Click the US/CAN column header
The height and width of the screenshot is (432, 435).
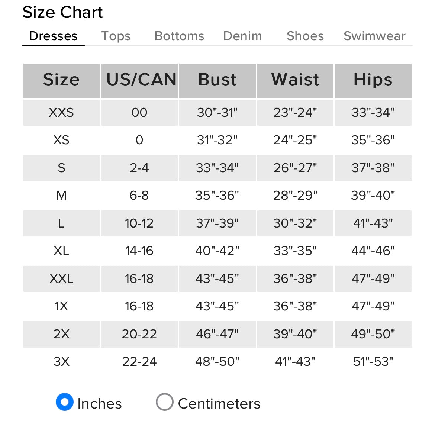pyautogui.click(x=141, y=80)
